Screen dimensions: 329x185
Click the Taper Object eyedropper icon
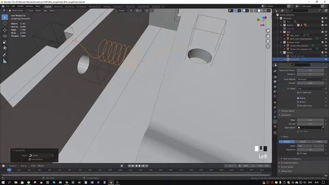pyautogui.click(x=322, y=127)
